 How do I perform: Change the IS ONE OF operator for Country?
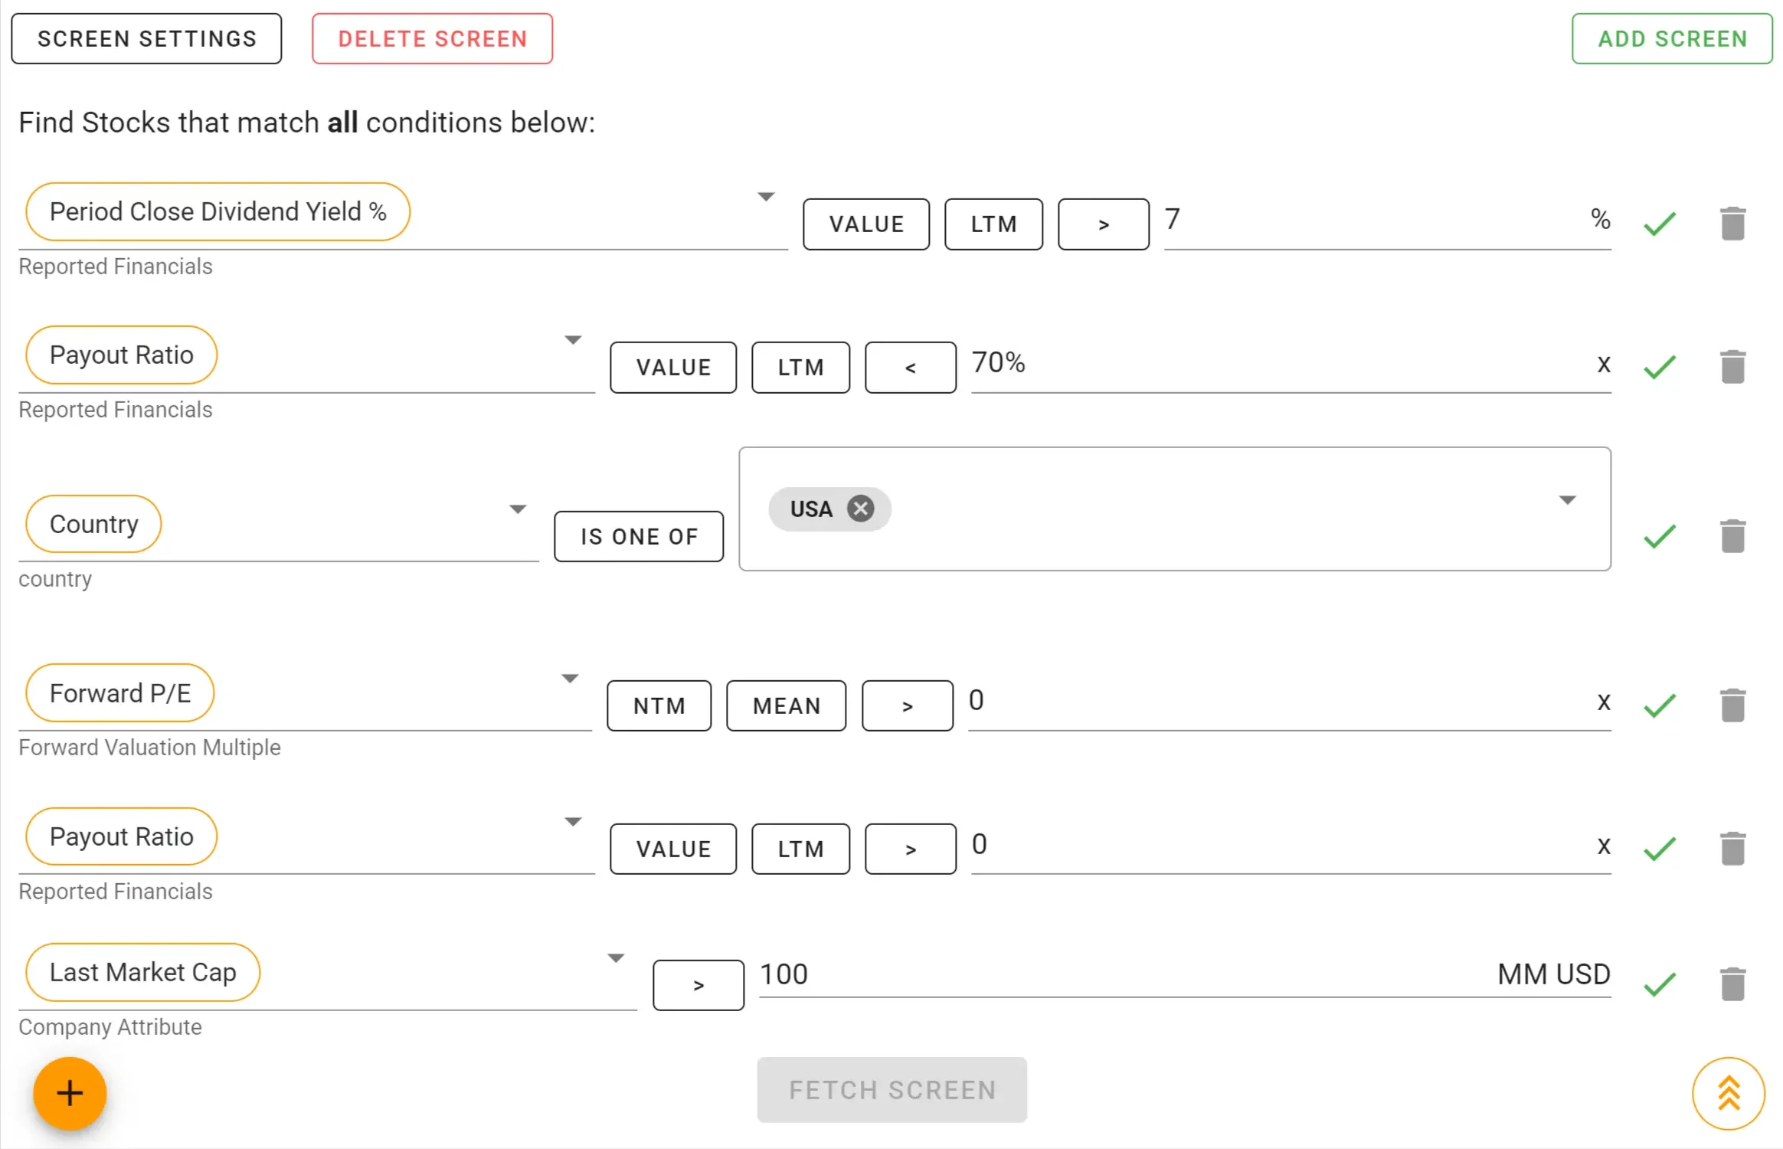point(638,536)
